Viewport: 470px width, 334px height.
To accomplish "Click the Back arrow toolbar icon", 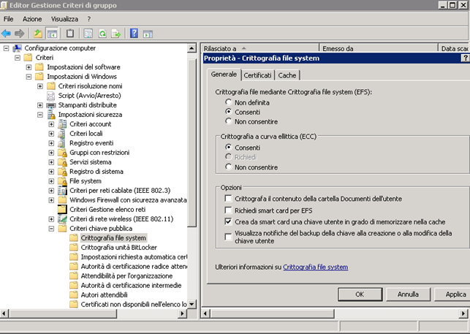I will click(x=6, y=34).
